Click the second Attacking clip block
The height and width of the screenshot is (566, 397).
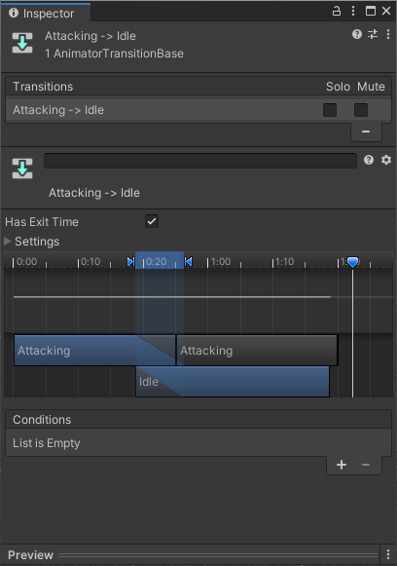[x=257, y=351]
